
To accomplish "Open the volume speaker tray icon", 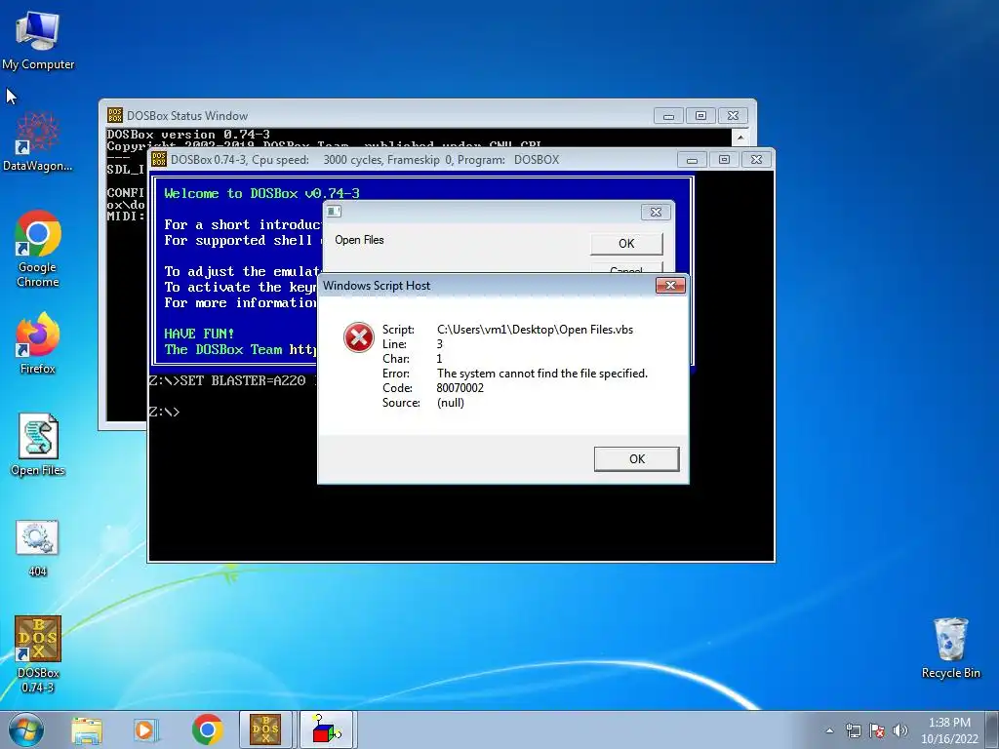I will pos(900,730).
